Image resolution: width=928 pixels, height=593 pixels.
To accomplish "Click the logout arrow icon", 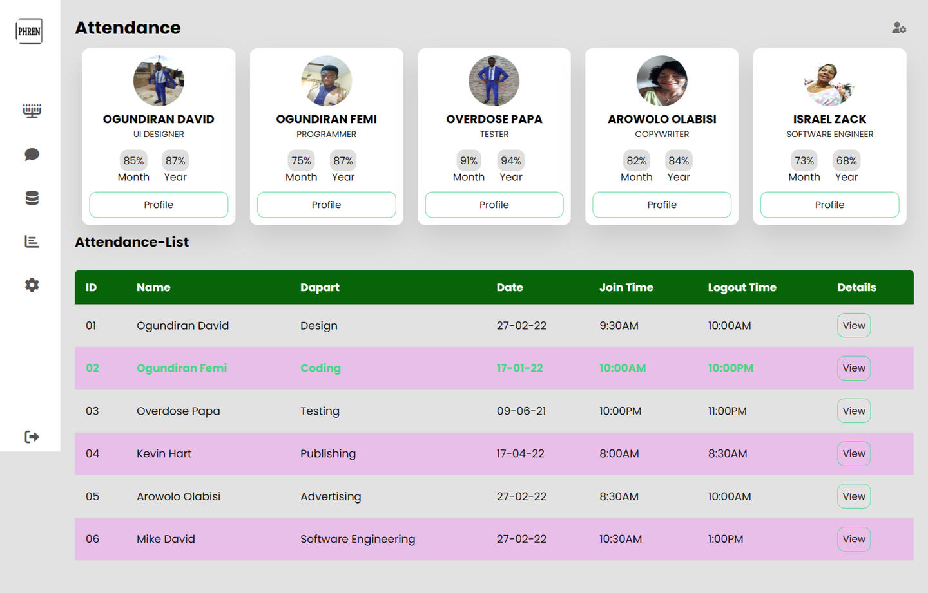I will click(32, 437).
